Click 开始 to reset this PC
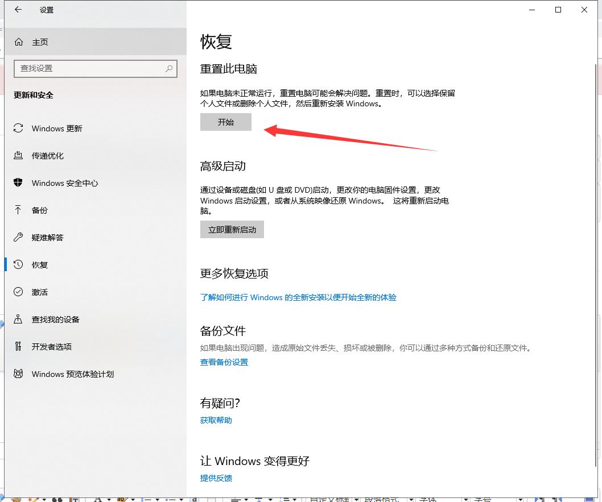Screen dimensions: 602x502 (x=225, y=122)
